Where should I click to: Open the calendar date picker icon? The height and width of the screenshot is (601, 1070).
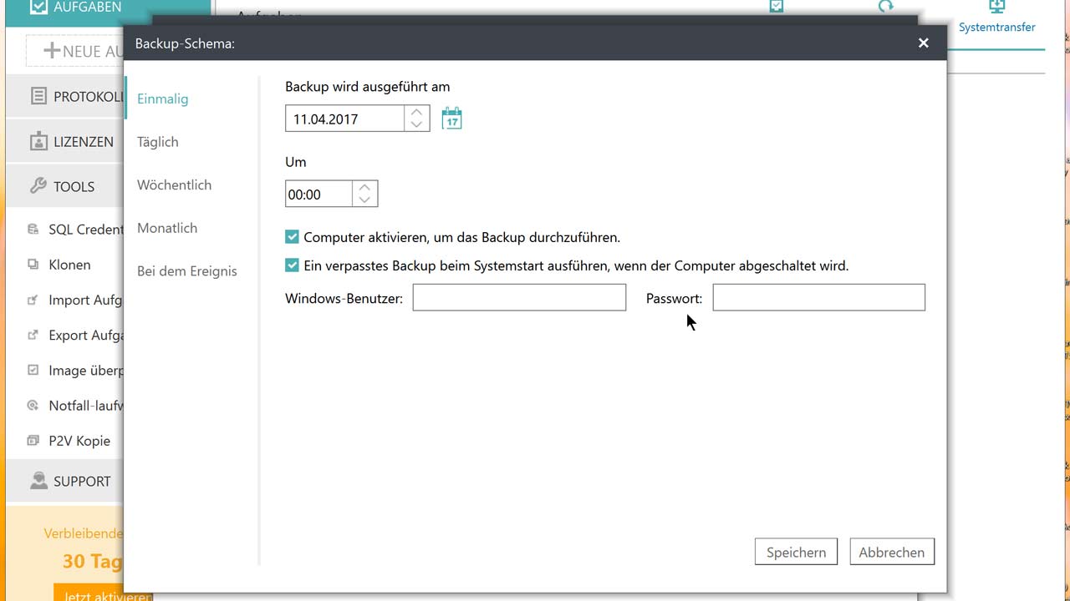(451, 119)
